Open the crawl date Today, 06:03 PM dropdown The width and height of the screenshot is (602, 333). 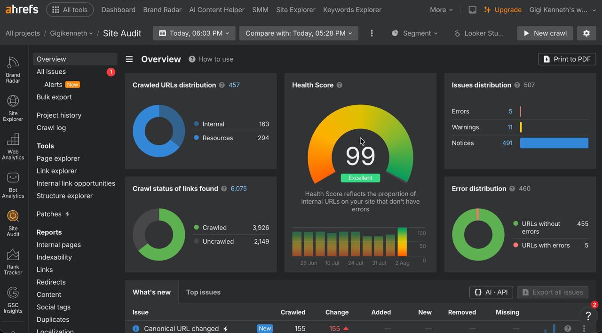194,33
